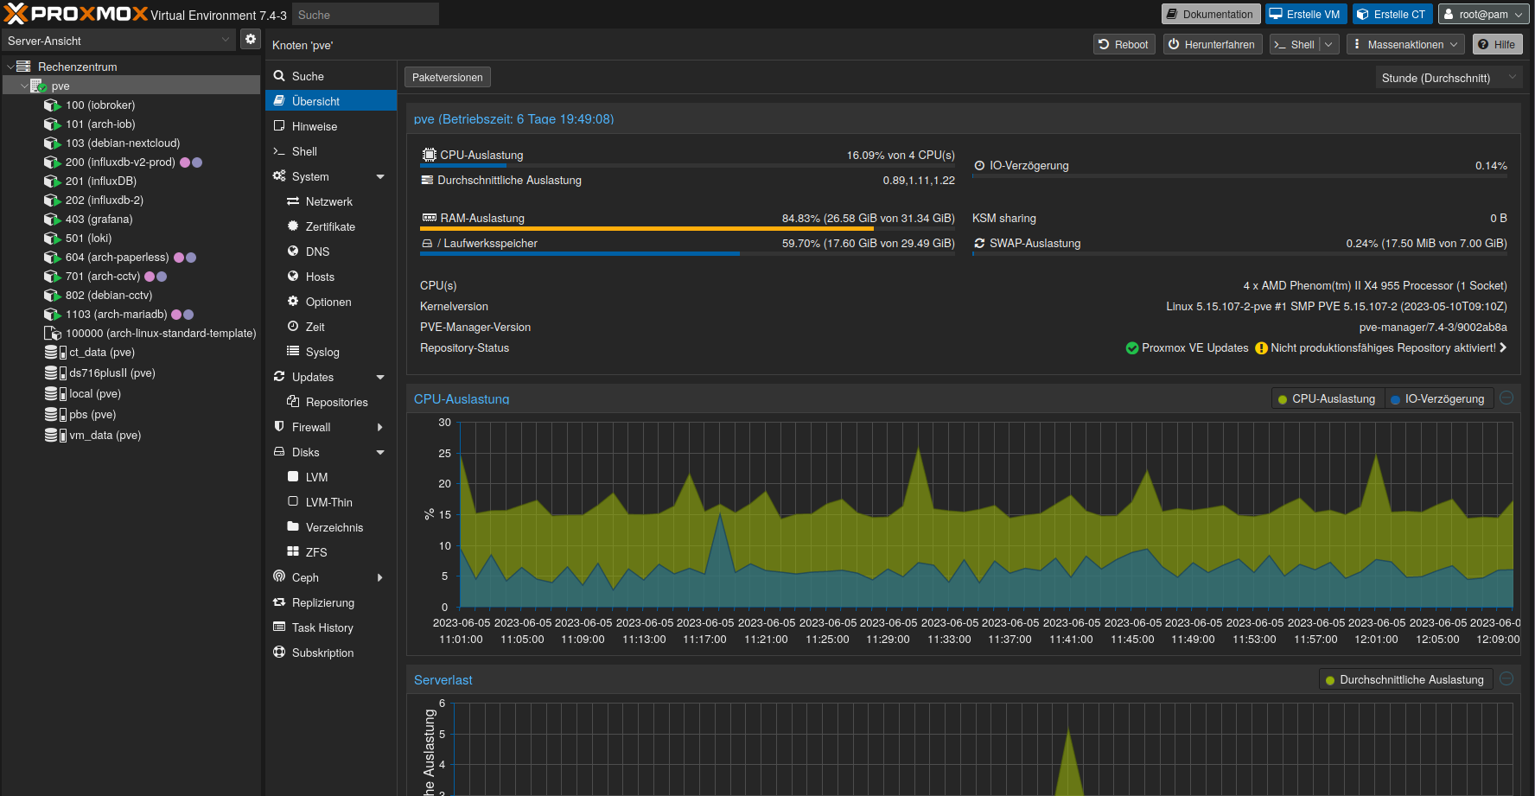Collapse the pve node in tree
The height and width of the screenshot is (796, 1535).
(x=24, y=86)
